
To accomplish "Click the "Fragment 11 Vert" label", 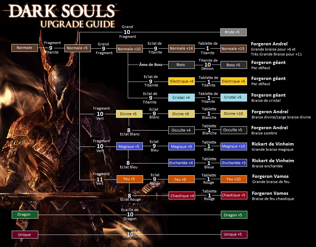I will pos(101,179).
